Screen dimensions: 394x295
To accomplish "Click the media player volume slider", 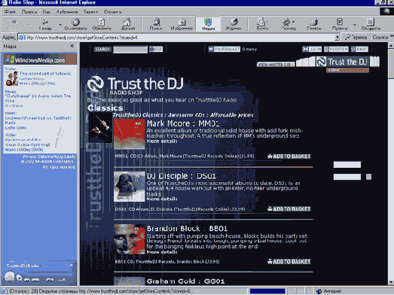I will pos(60,279).
